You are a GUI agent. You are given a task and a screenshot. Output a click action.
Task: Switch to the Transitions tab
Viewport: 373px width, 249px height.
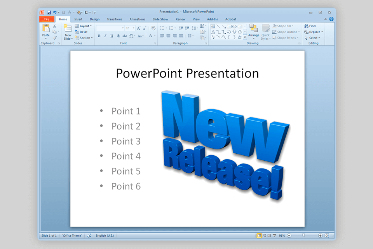(x=114, y=19)
